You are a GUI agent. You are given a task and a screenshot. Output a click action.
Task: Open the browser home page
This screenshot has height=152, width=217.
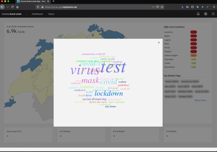click(x=17, y=7)
